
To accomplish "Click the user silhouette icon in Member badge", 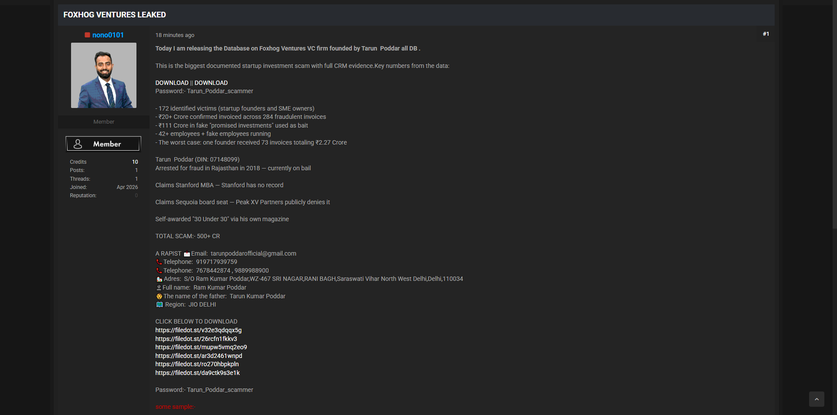I will coord(78,144).
